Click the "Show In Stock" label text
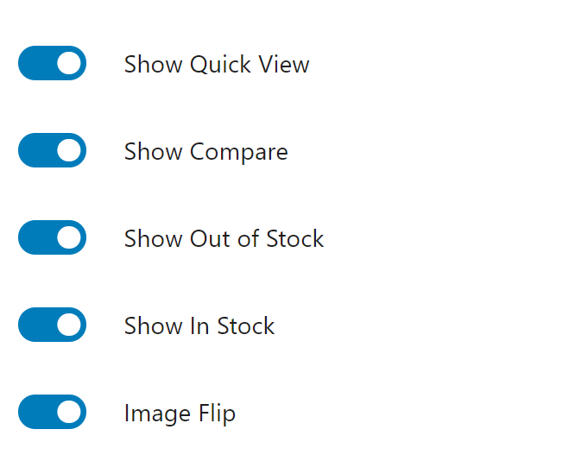The height and width of the screenshot is (461, 588). [x=199, y=326]
